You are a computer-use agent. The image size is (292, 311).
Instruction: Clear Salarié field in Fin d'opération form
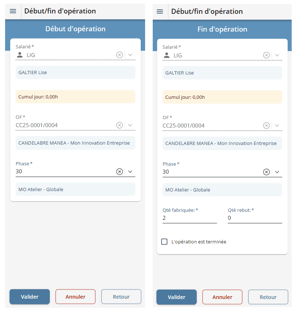[x=266, y=55]
